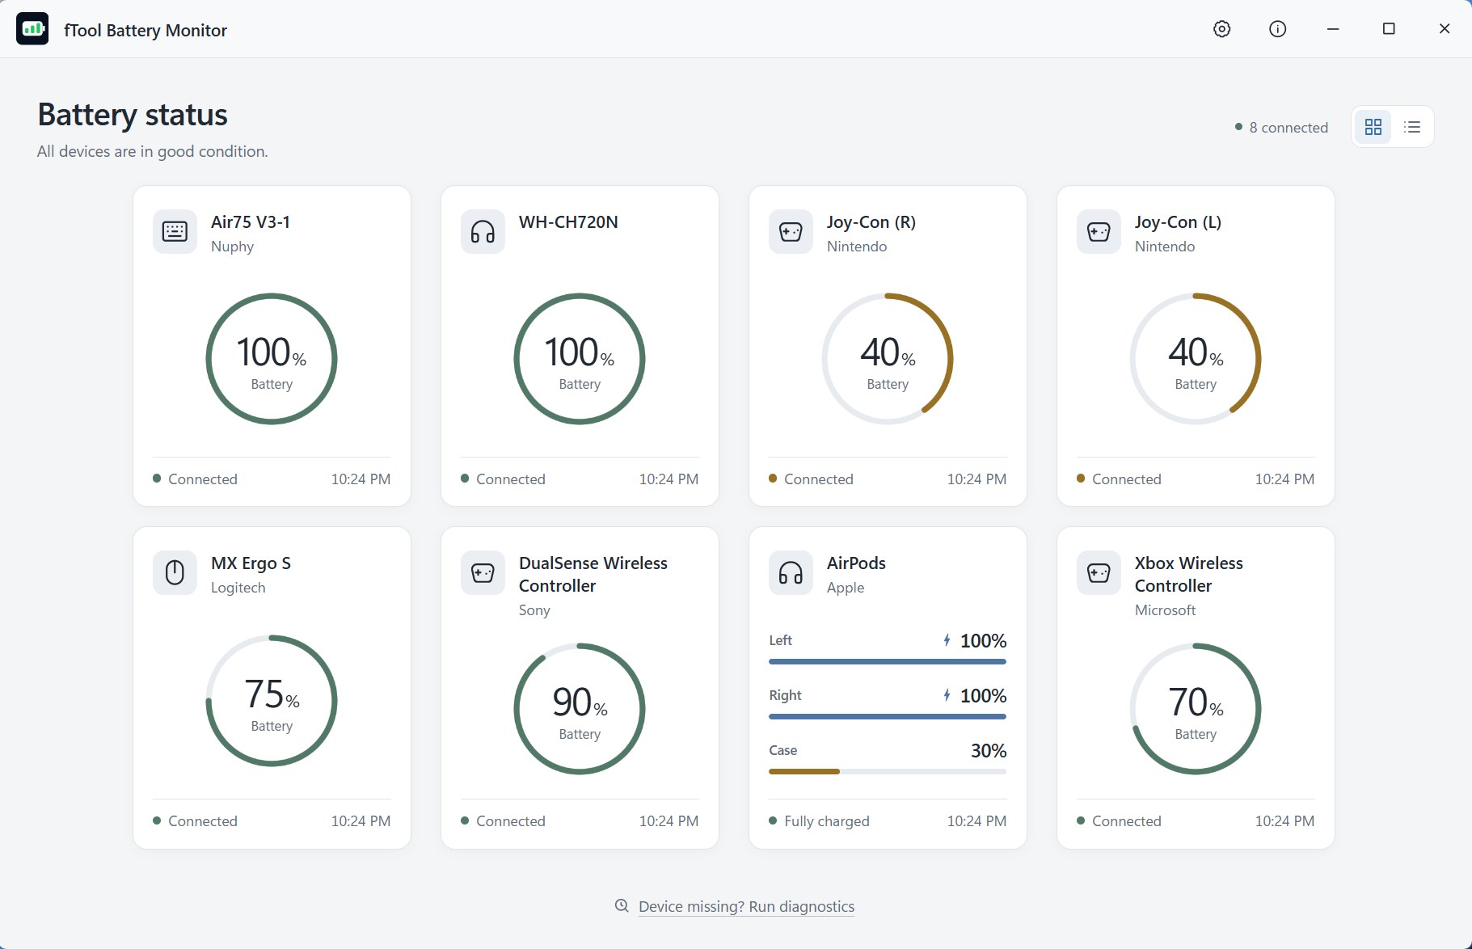Switch to grid view
1472x949 pixels.
[x=1373, y=127]
